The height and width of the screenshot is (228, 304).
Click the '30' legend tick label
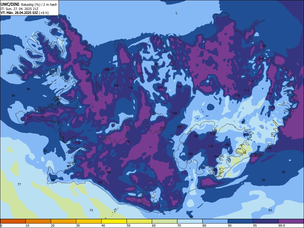pos(78,226)
